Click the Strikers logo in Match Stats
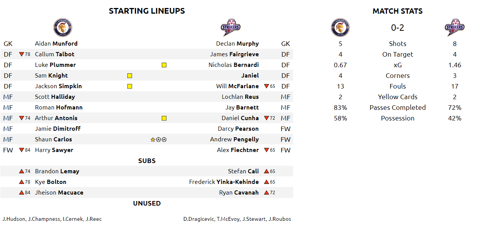This screenshot has height=228, width=480. (x=455, y=28)
